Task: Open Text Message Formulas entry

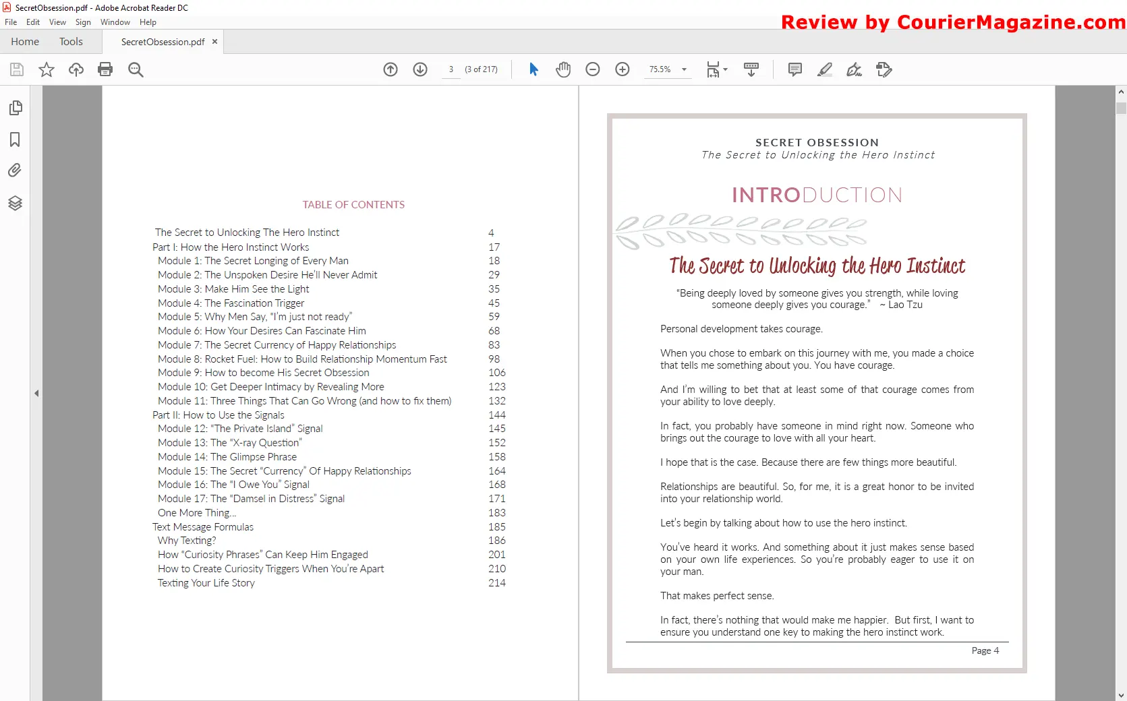Action: (x=203, y=527)
